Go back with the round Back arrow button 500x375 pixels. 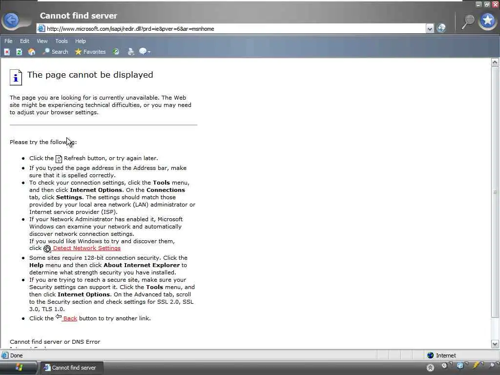pos(12,21)
